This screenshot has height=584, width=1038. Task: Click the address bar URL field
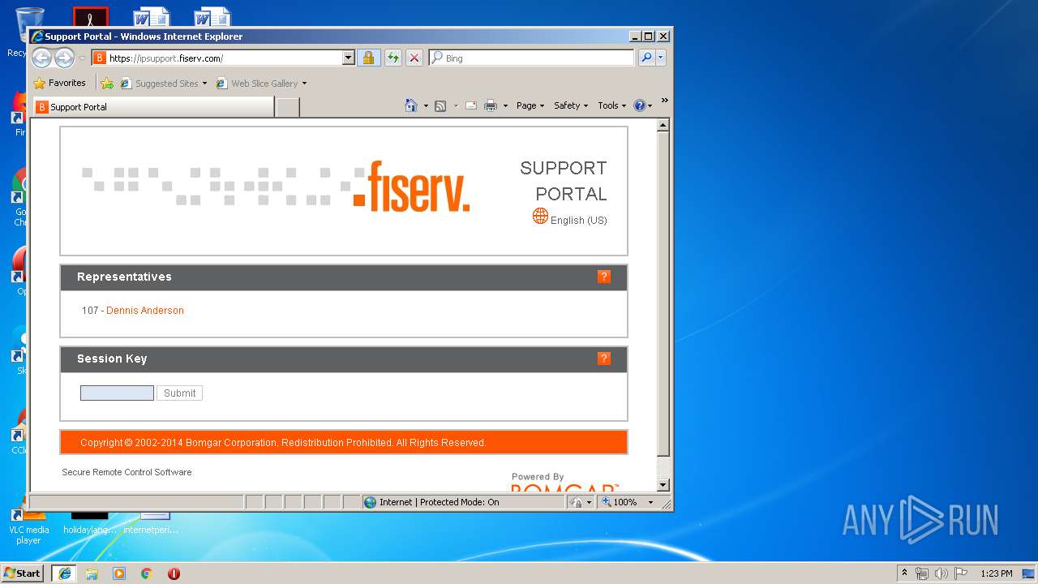click(x=217, y=58)
